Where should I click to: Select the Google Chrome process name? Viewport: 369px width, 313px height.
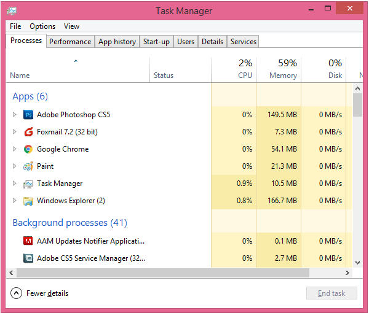63,149
